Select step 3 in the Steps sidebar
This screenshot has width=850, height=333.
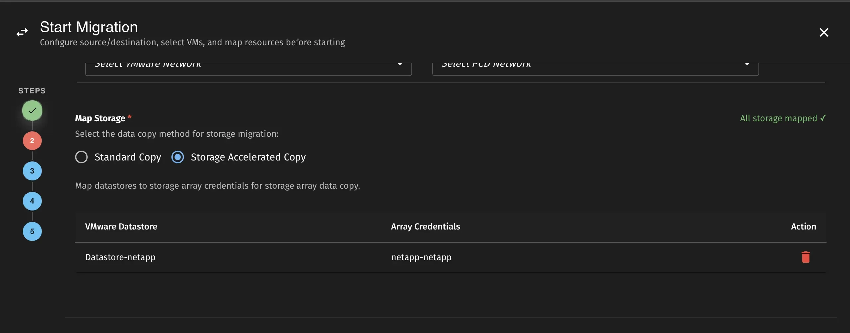[32, 171]
